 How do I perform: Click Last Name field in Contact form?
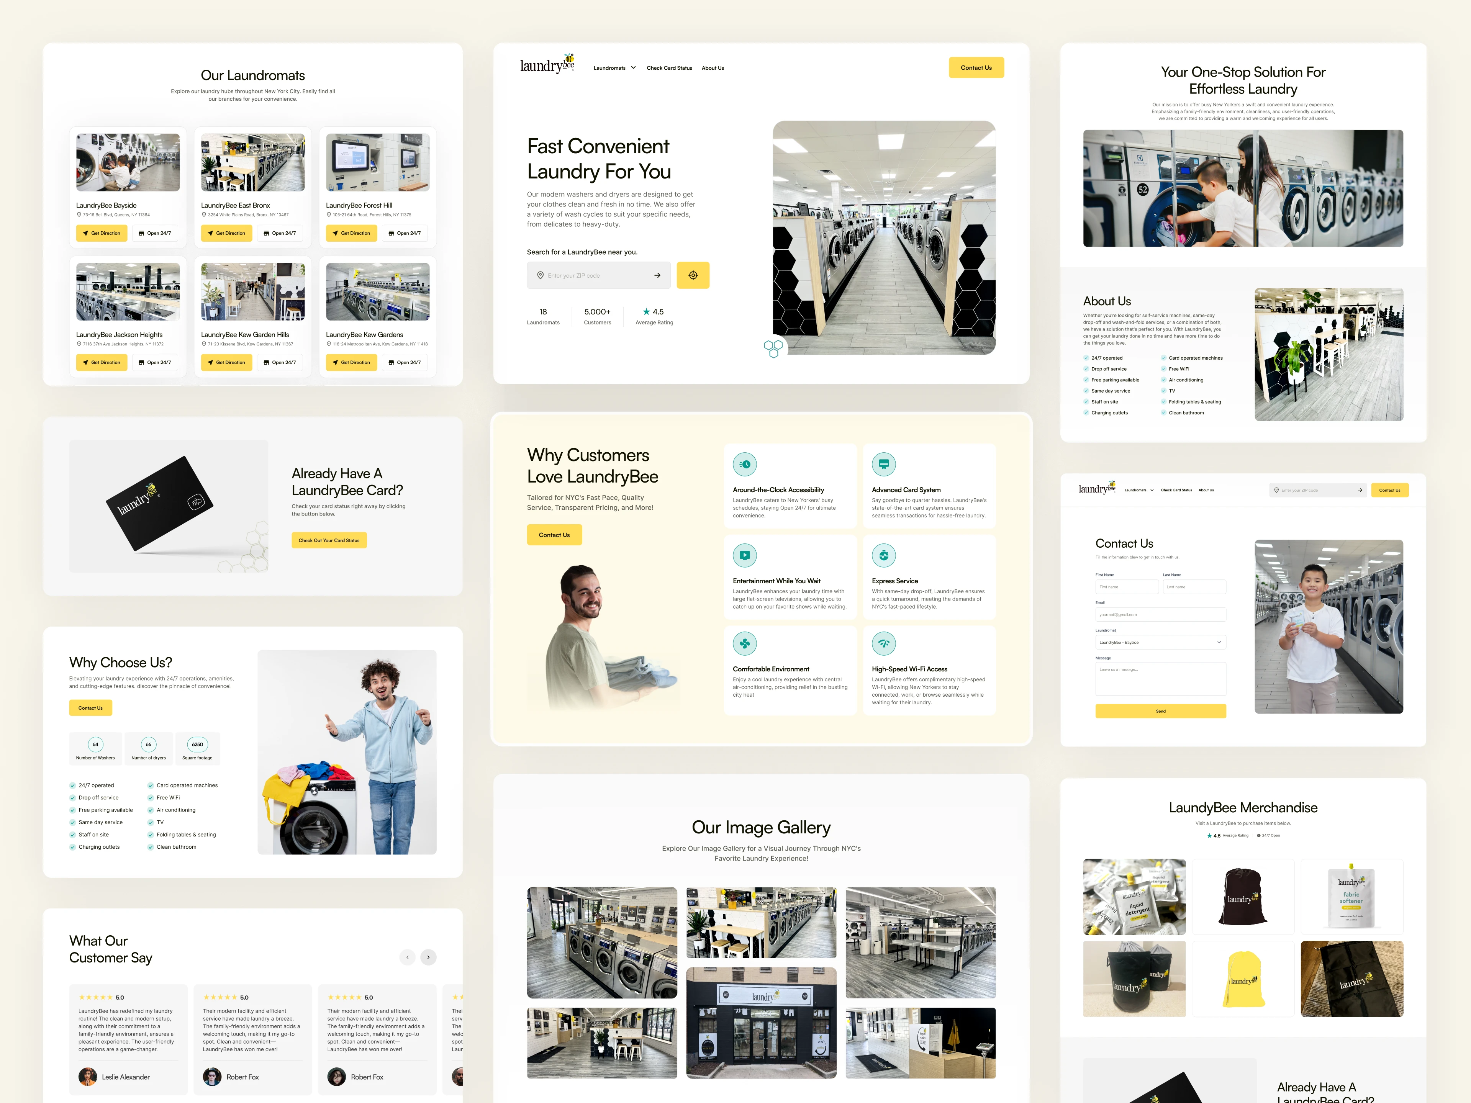[x=1194, y=587]
